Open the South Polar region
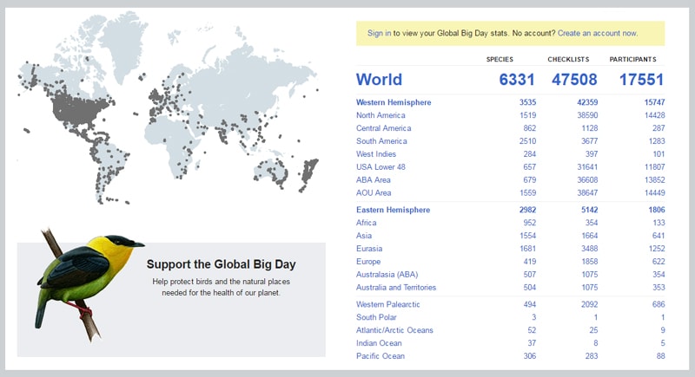Viewport: 695px width, 377px height. 378,317
